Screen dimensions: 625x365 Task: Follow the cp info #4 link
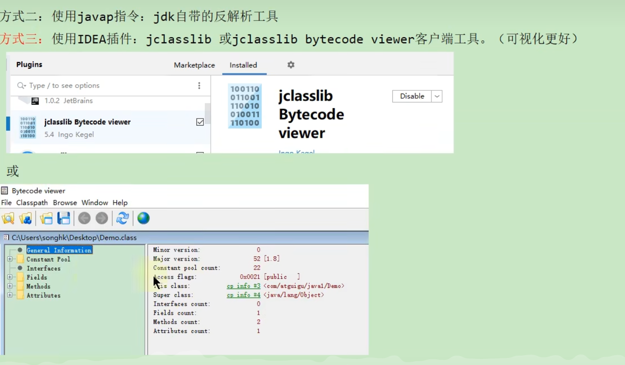pos(243,295)
